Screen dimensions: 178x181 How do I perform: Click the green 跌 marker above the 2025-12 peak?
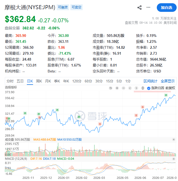click(57, 110)
